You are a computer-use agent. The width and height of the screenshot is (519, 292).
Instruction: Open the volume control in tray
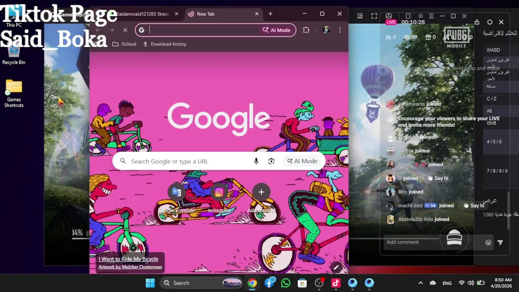[471, 283]
